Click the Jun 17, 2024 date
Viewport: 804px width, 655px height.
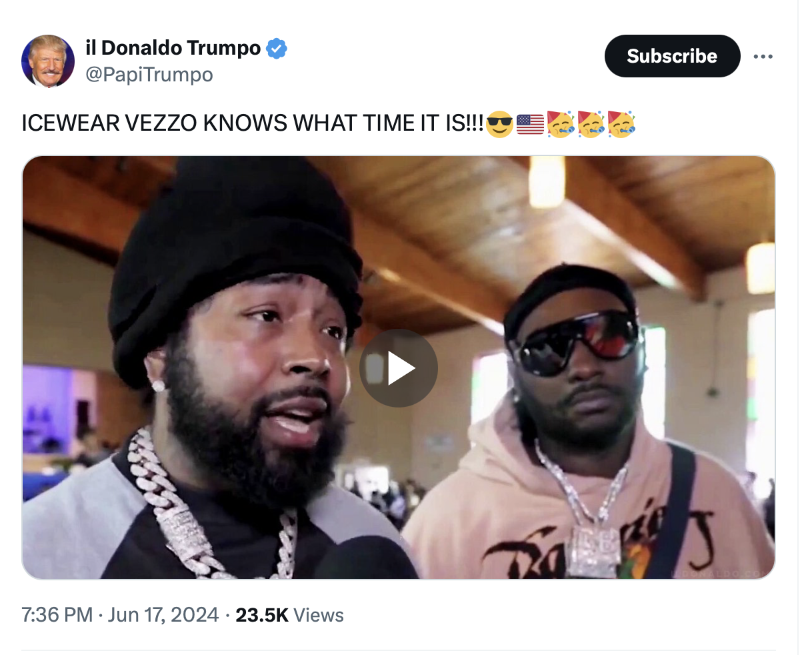coord(163,614)
